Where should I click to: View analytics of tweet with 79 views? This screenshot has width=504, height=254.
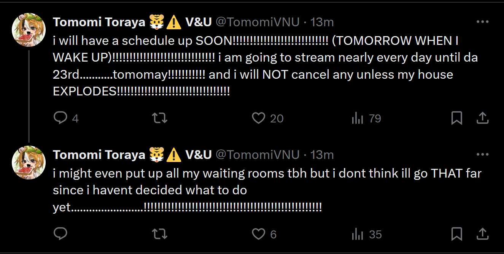point(358,119)
